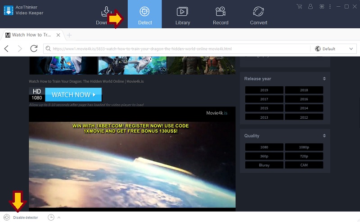Select 360p quality filter
This screenshot has height=222, width=360.
264,156
